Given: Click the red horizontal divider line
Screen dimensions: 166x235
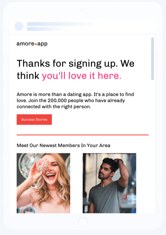Looking at the screenshot, I should (83, 135).
